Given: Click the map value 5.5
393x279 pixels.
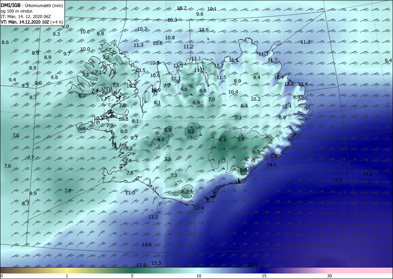Looking at the screenshot, I should coord(241,139).
